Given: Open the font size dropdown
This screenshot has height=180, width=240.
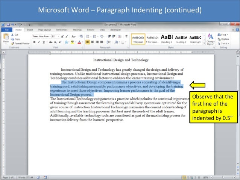Looking at the screenshot, I should tap(59, 36).
